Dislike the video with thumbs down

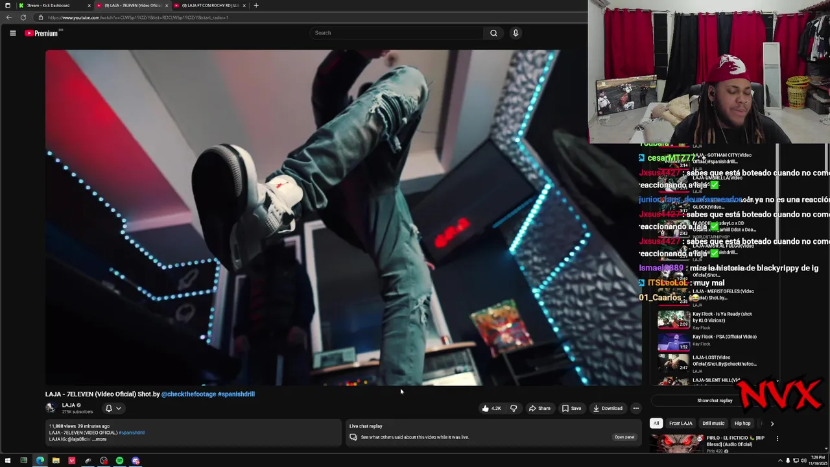pos(514,409)
